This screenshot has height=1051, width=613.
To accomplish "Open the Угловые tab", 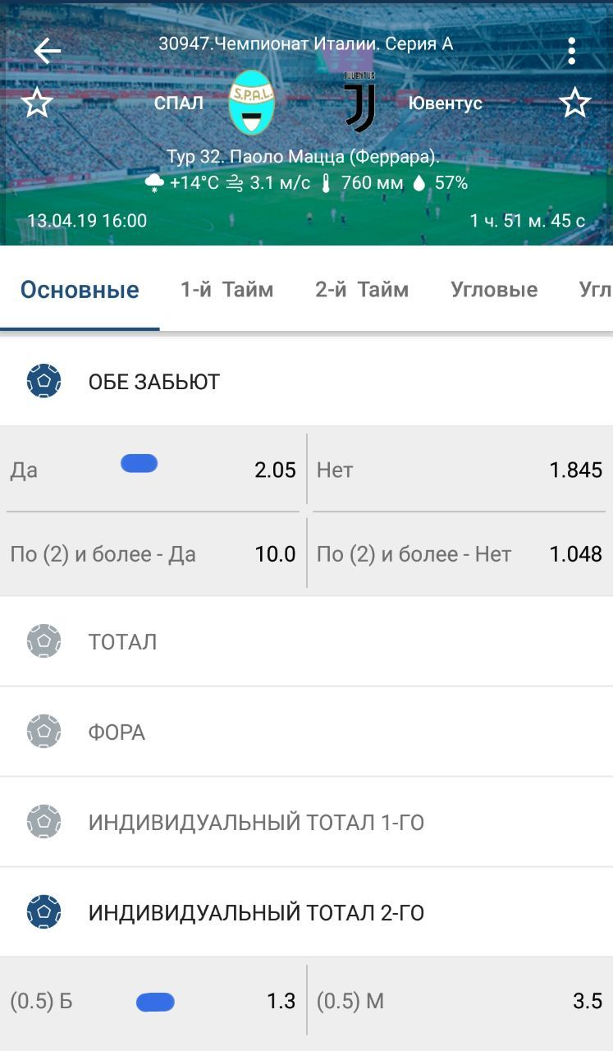I will coord(494,290).
